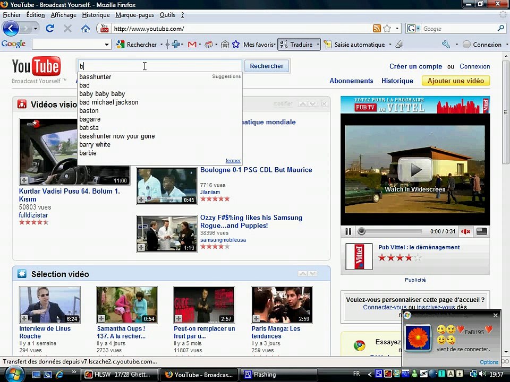The width and height of the screenshot is (510, 382).
Task: Go back with the Firefox back arrow
Action: (11, 29)
